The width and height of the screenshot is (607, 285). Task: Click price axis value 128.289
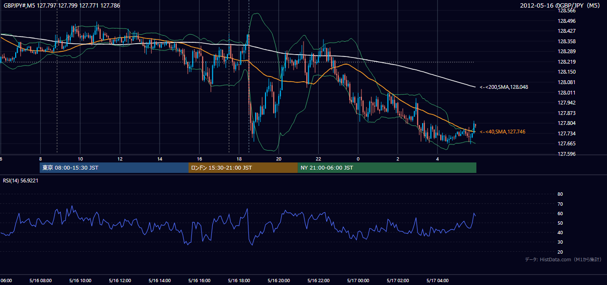pos(566,51)
